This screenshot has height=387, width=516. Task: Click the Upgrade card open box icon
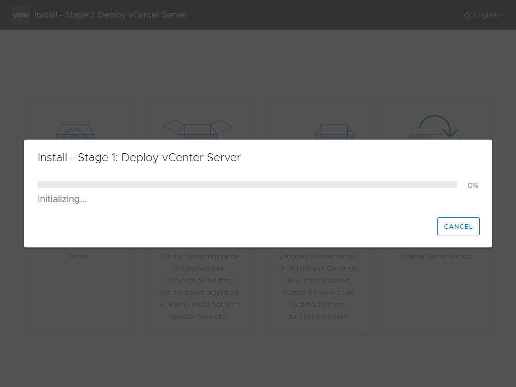[x=198, y=130]
